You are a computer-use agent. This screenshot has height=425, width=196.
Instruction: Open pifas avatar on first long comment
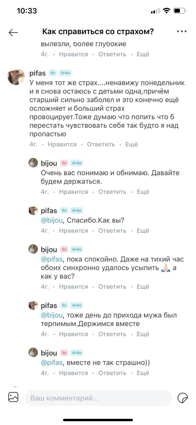tap(16, 77)
